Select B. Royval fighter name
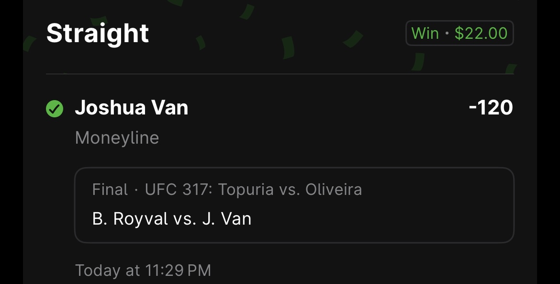 coord(130,218)
